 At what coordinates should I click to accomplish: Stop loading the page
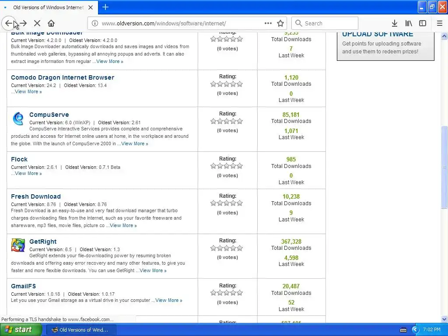click(37, 23)
